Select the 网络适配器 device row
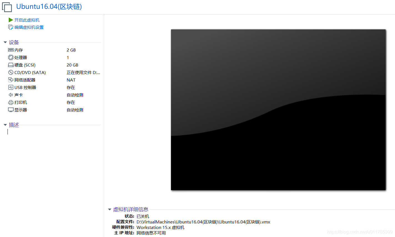The image size is (395, 237). pyautogui.click(x=54, y=80)
